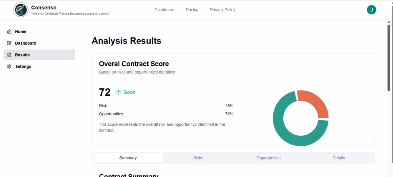The width and height of the screenshot is (393, 177).
Task: Switch to the Risks tab
Action: [x=198, y=158]
